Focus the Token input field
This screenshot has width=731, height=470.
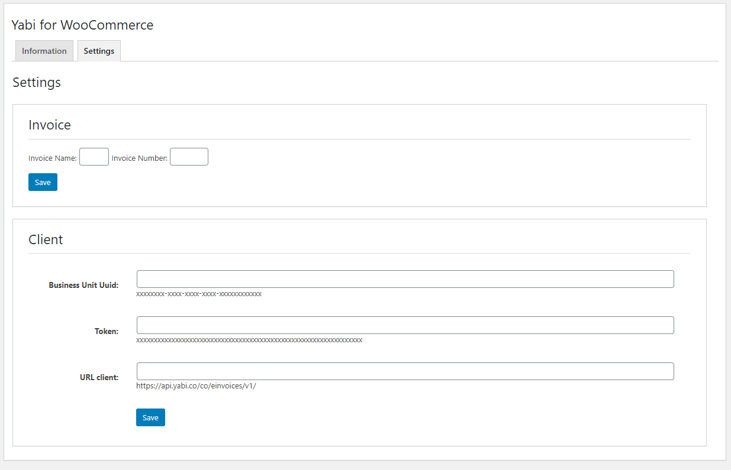point(405,325)
